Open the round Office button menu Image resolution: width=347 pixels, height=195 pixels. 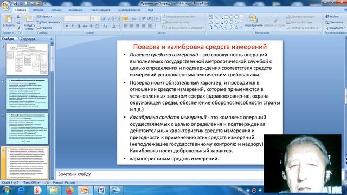(x=5, y=5)
